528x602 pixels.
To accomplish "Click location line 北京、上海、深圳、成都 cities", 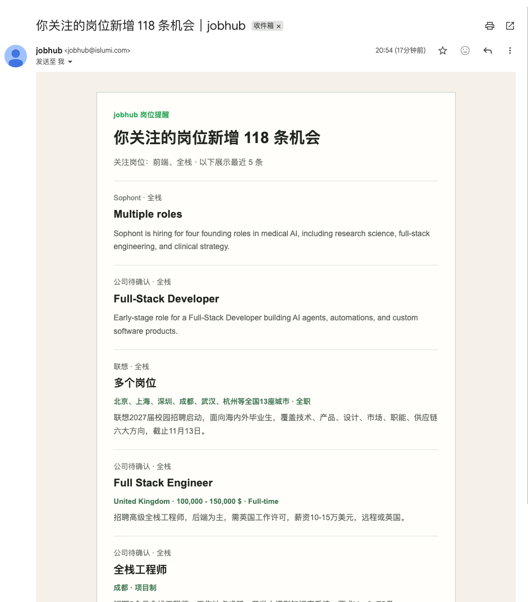I will (x=212, y=402).
